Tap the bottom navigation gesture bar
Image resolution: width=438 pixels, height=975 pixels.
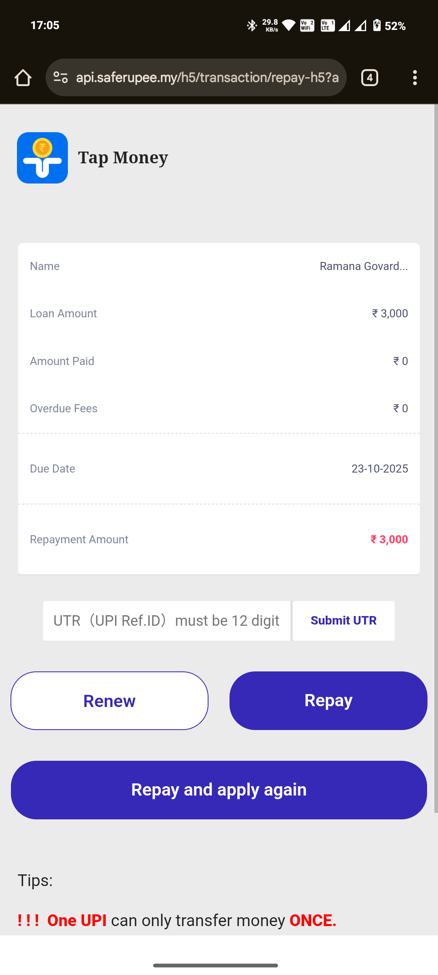point(215,965)
